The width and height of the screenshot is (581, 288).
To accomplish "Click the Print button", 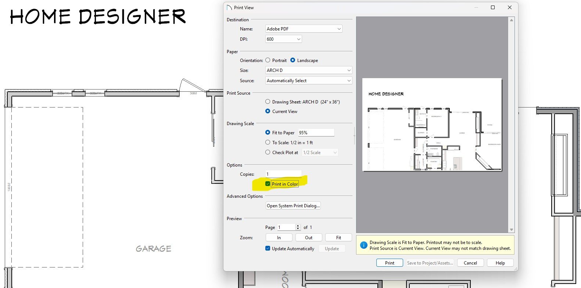I will [x=390, y=263].
